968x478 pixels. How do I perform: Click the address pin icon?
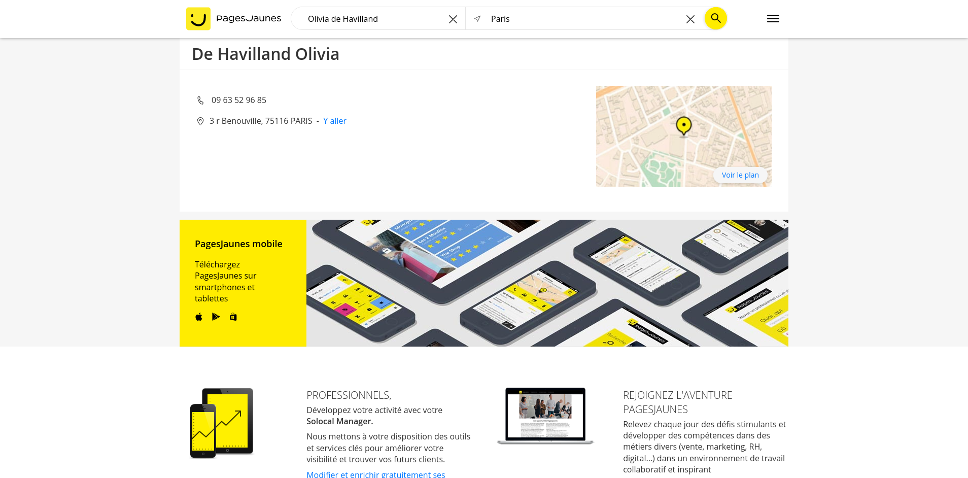(x=200, y=121)
